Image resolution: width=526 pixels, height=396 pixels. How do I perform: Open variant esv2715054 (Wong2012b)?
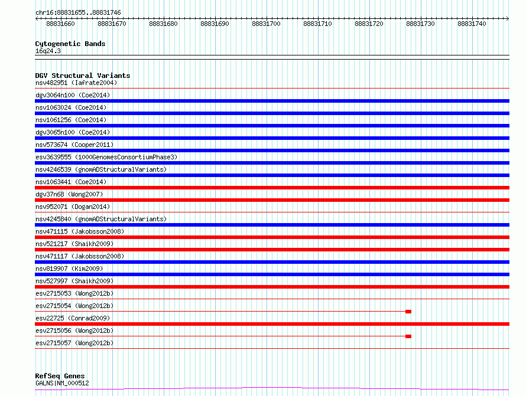pos(74,306)
